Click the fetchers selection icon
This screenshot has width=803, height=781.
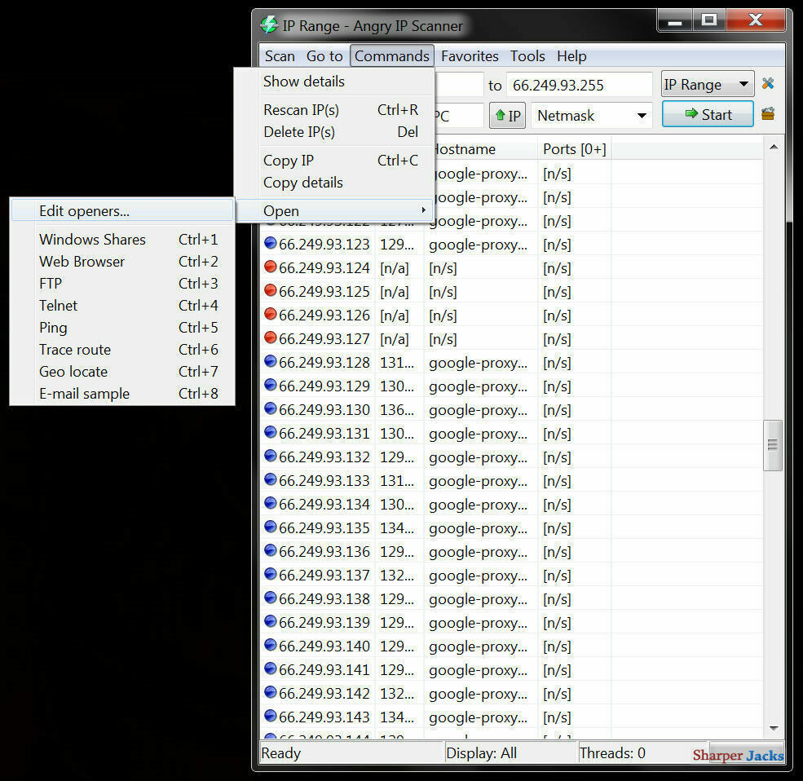point(768,113)
